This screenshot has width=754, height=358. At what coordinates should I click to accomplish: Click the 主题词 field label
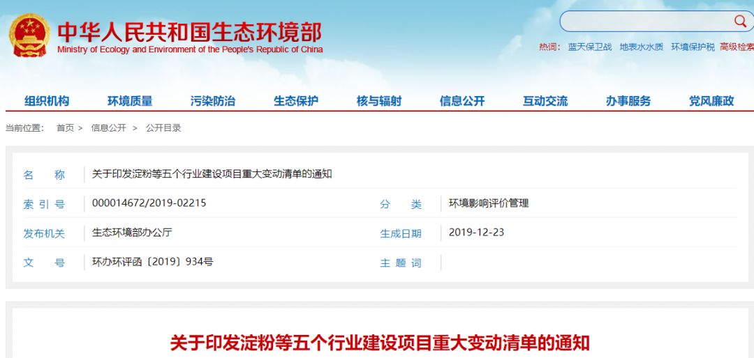[401, 263]
